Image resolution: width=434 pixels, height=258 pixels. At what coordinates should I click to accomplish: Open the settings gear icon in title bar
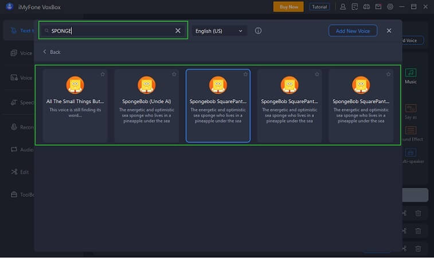tap(390, 7)
